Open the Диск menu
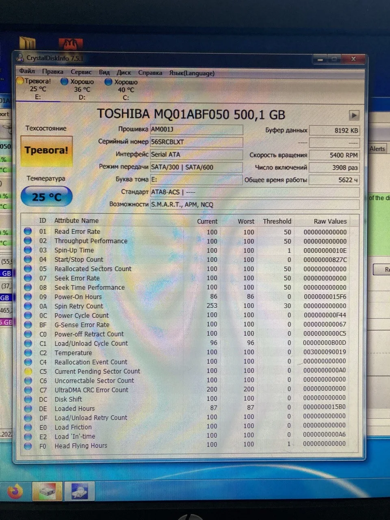 tap(123, 73)
